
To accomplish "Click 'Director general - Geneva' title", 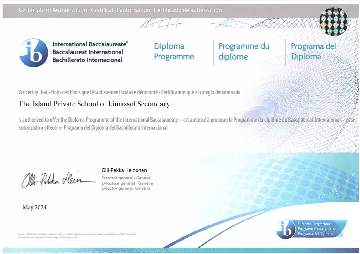I will click(126, 178).
